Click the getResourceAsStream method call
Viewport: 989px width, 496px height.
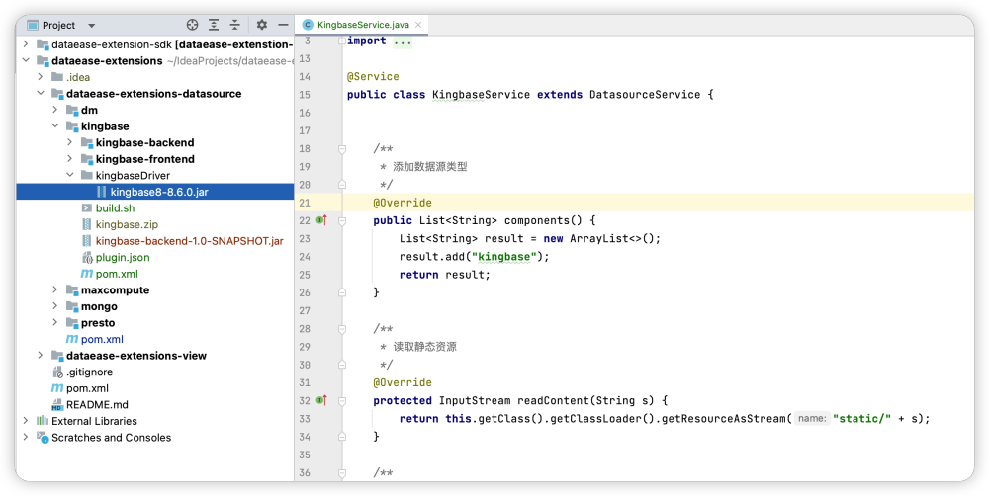[x=725, y=419]
